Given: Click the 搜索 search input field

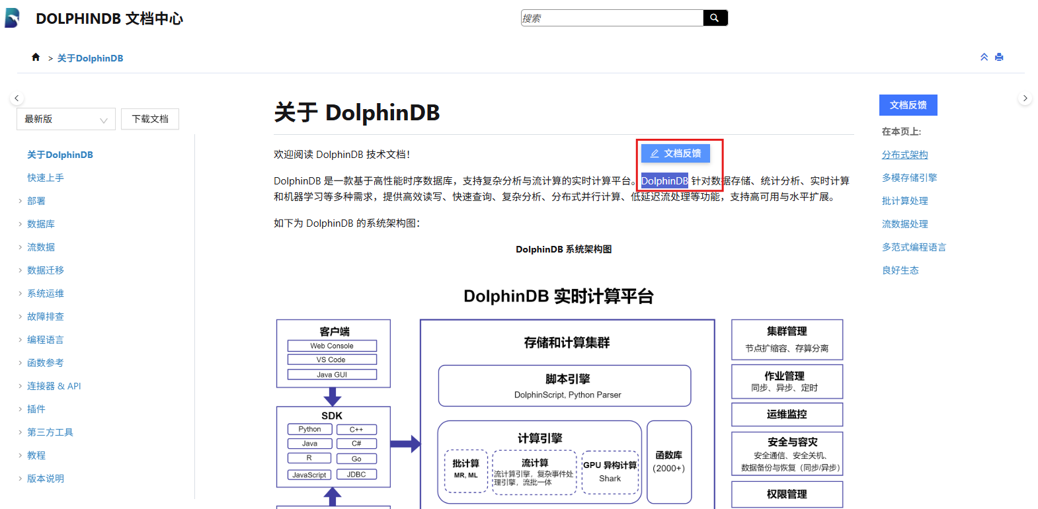Looking at the screenshot, I should (x=612, y=18).
